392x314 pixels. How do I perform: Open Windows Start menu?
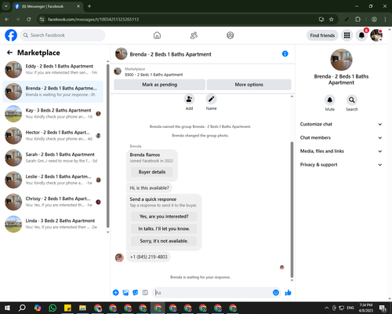[7, 308]
